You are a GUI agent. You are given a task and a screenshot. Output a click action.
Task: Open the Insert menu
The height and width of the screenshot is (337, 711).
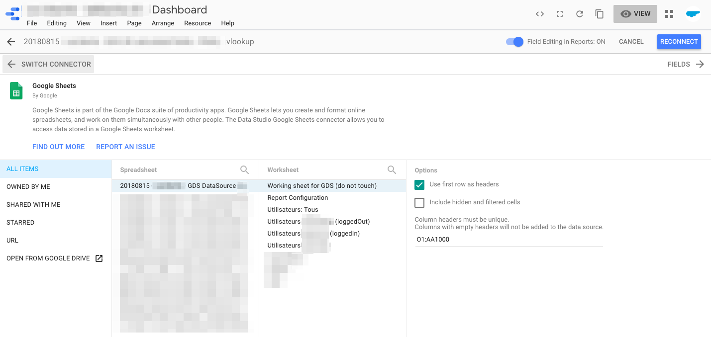click(108, 23)
